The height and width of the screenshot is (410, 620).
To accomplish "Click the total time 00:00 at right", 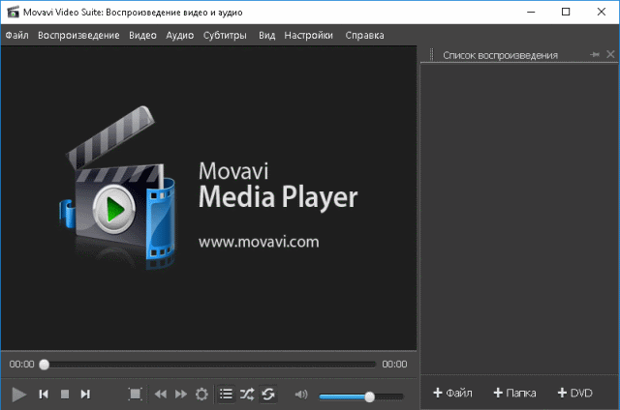I will click(x=394, y=365).
